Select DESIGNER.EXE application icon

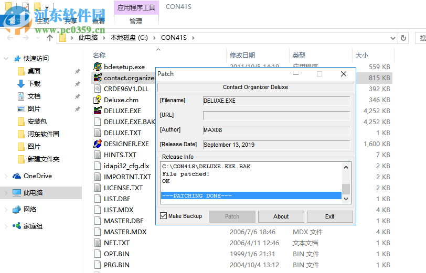coord(98,144)
